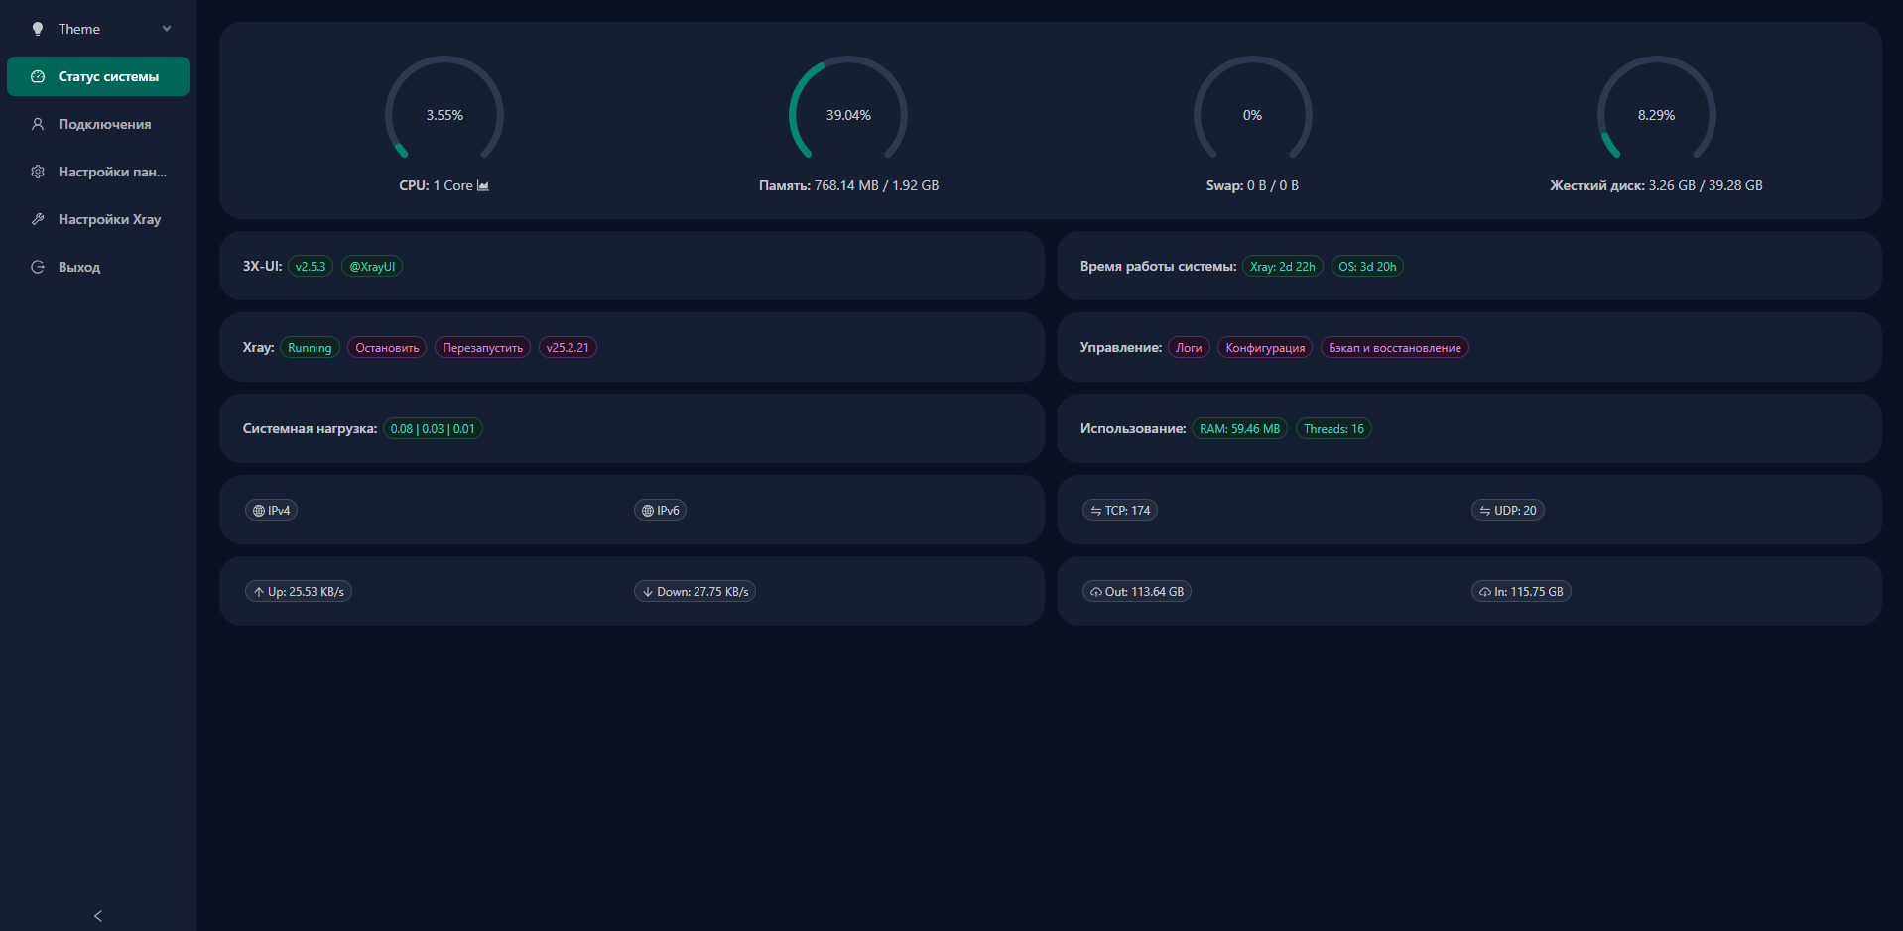
Task: Click the IPv6 globe tag
Action: coord(660,511)
